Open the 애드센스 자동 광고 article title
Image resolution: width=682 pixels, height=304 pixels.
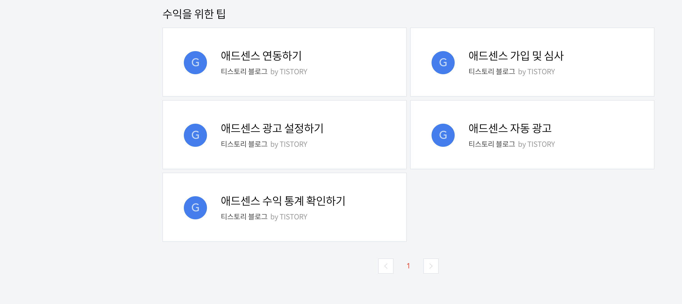510,128
